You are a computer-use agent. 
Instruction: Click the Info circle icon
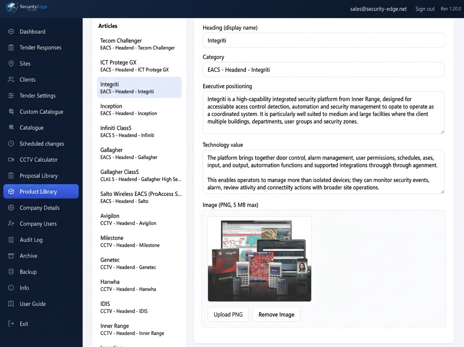(11, 288)
